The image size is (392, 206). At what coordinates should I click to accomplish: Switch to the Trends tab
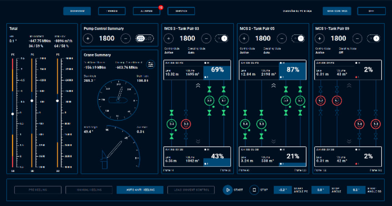click(112, 11)
